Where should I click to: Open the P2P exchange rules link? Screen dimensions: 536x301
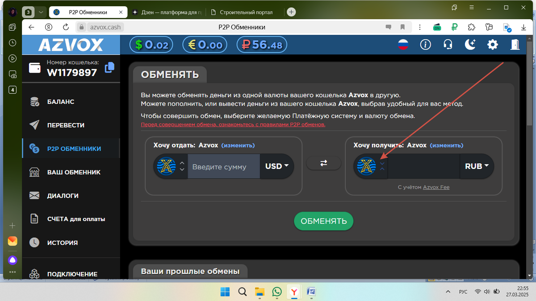(x=233, y=125)
